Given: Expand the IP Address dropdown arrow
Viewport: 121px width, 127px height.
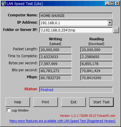Looking at the screenshot, I should (110, 23).
